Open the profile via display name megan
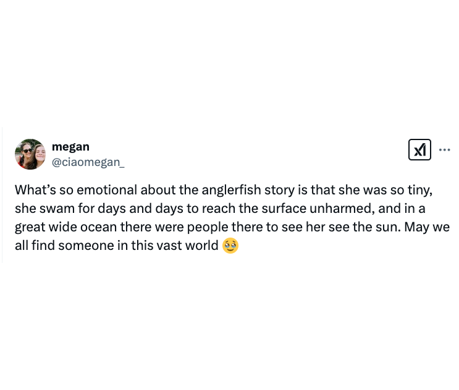 70,147
